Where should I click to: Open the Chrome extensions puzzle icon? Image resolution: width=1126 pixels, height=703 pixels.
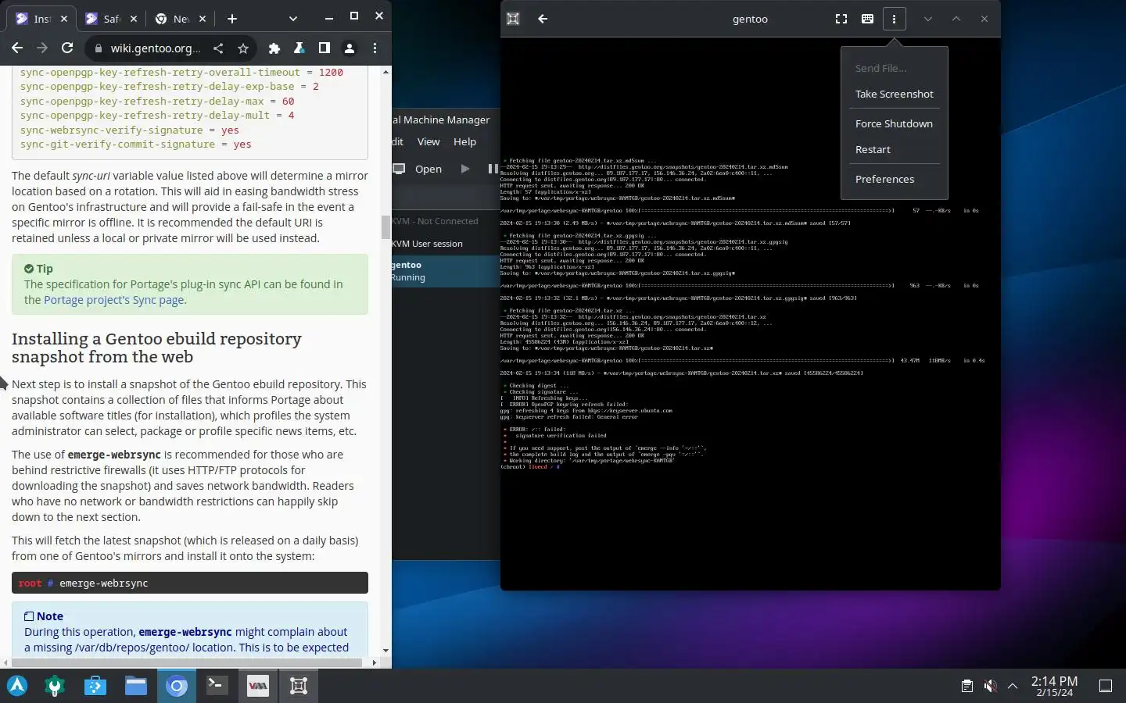click(274, 48)
